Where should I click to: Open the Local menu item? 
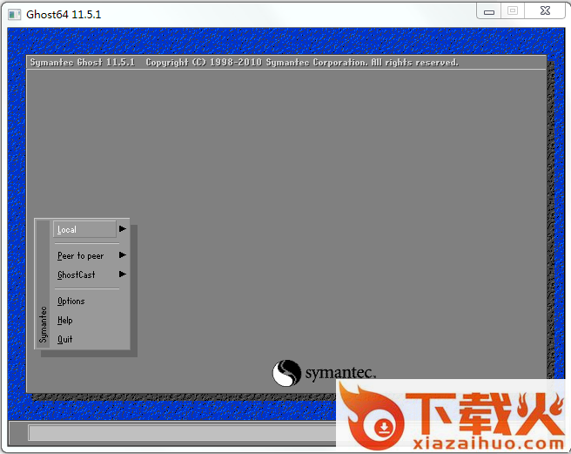coord(84,229)
